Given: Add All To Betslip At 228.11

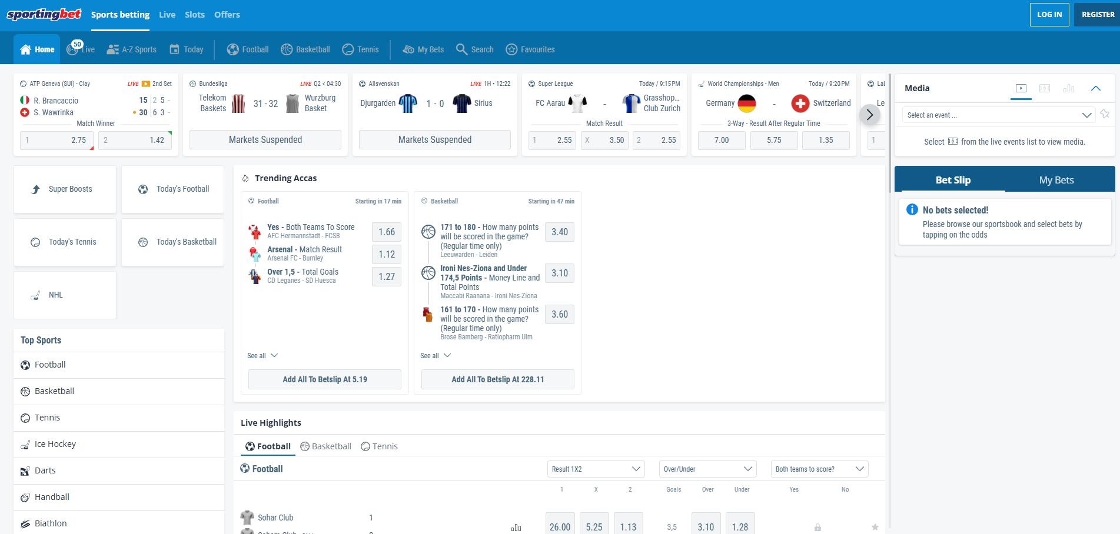Looking at the screenshot, I should pos(498,379).
